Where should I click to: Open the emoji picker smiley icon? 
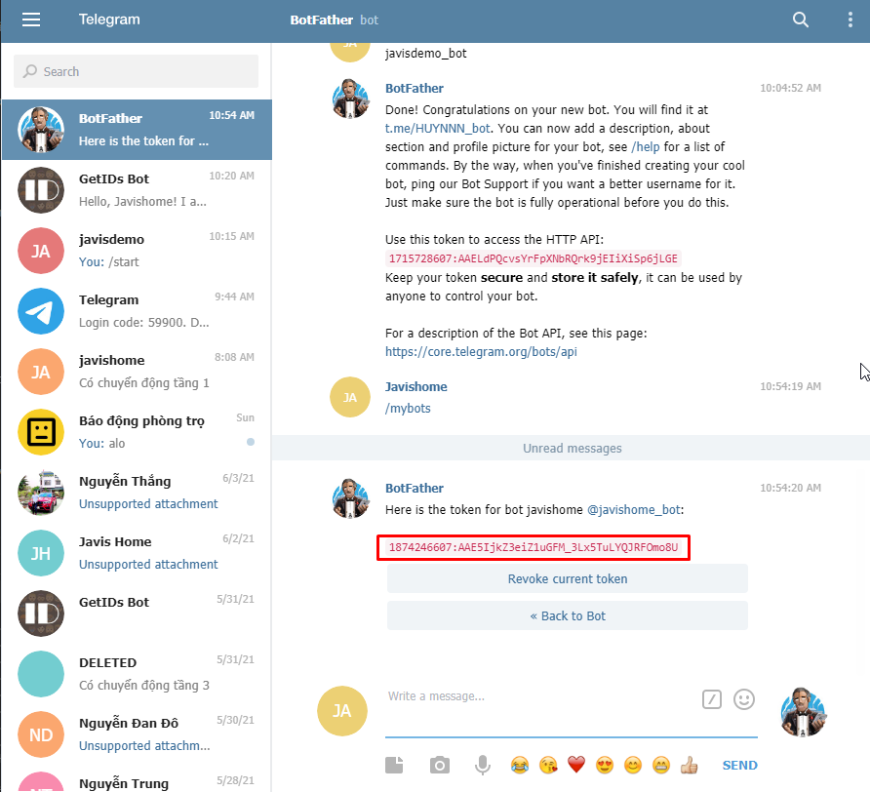tap(744, 699)
